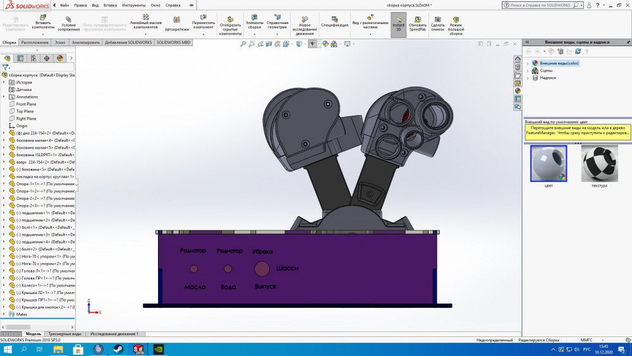
Task: Open the Исследование движения 1 tab
Action: tap(114, 333)
